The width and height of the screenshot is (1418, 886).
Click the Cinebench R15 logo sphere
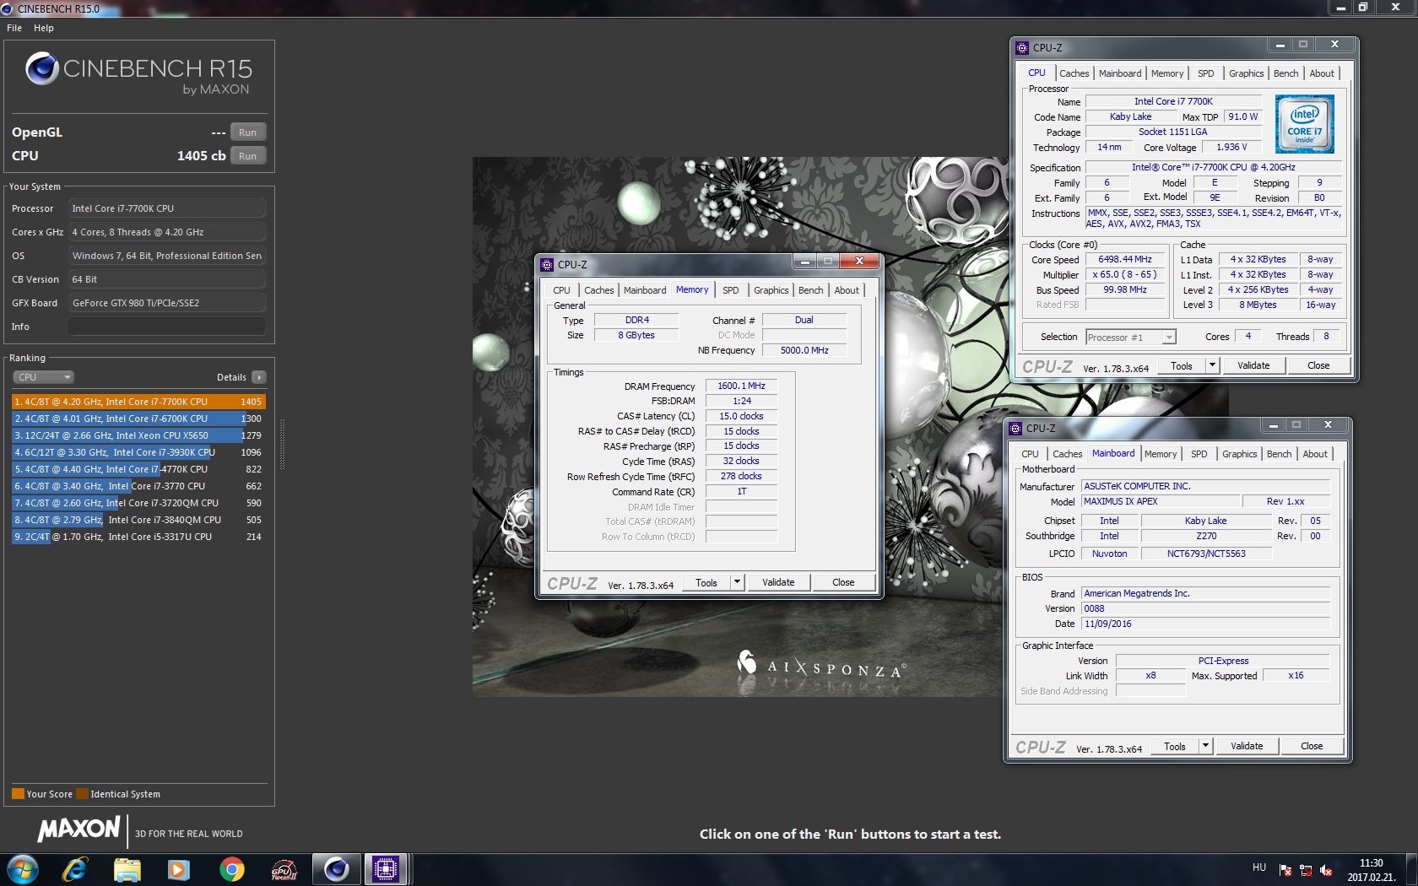[42, 68]
